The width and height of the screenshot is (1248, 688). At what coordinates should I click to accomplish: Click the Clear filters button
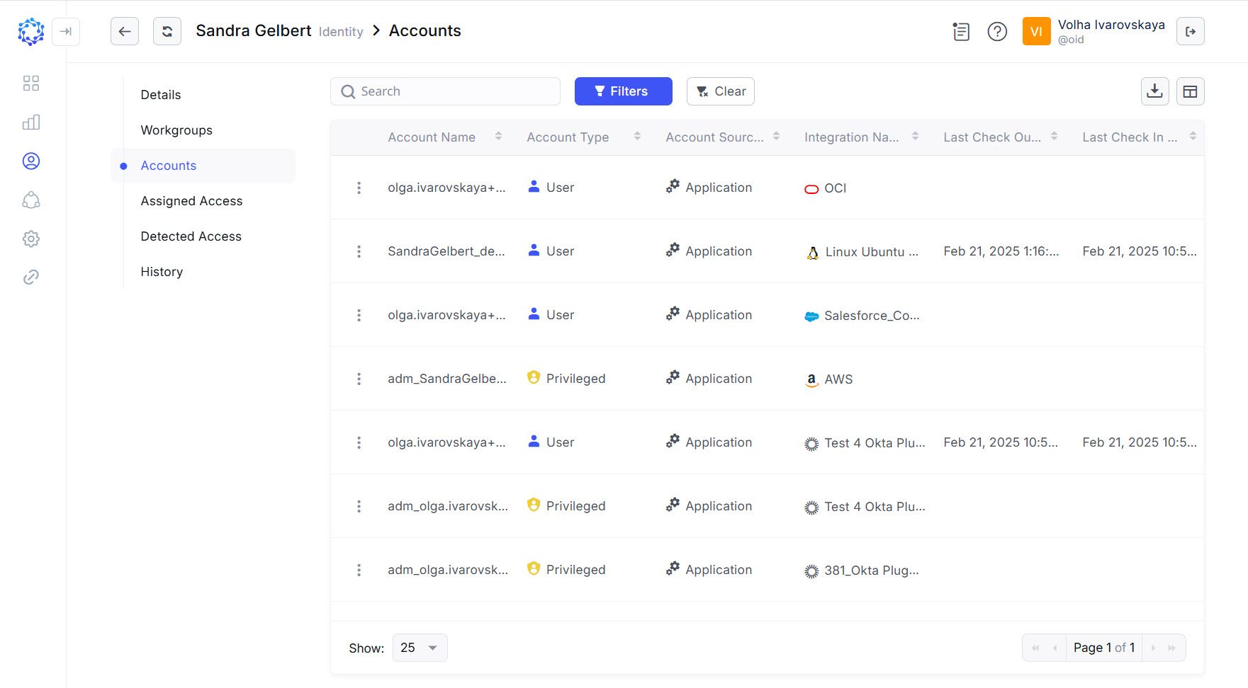[720, 91]
